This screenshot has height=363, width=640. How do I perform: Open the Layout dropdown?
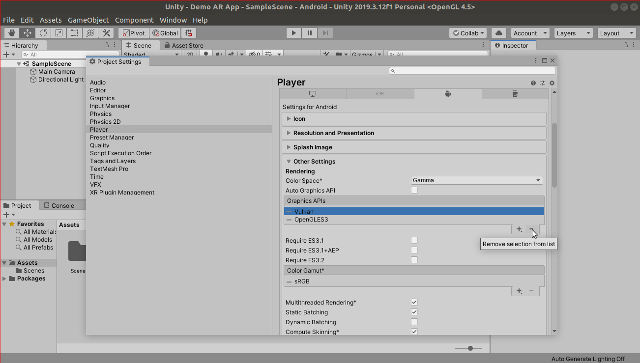click(617, 33)
